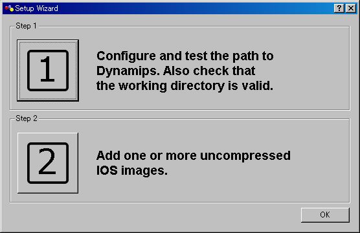Click the line 'Configure and test the path to'
The image size is (360, 233).
(x=185, y=56)
